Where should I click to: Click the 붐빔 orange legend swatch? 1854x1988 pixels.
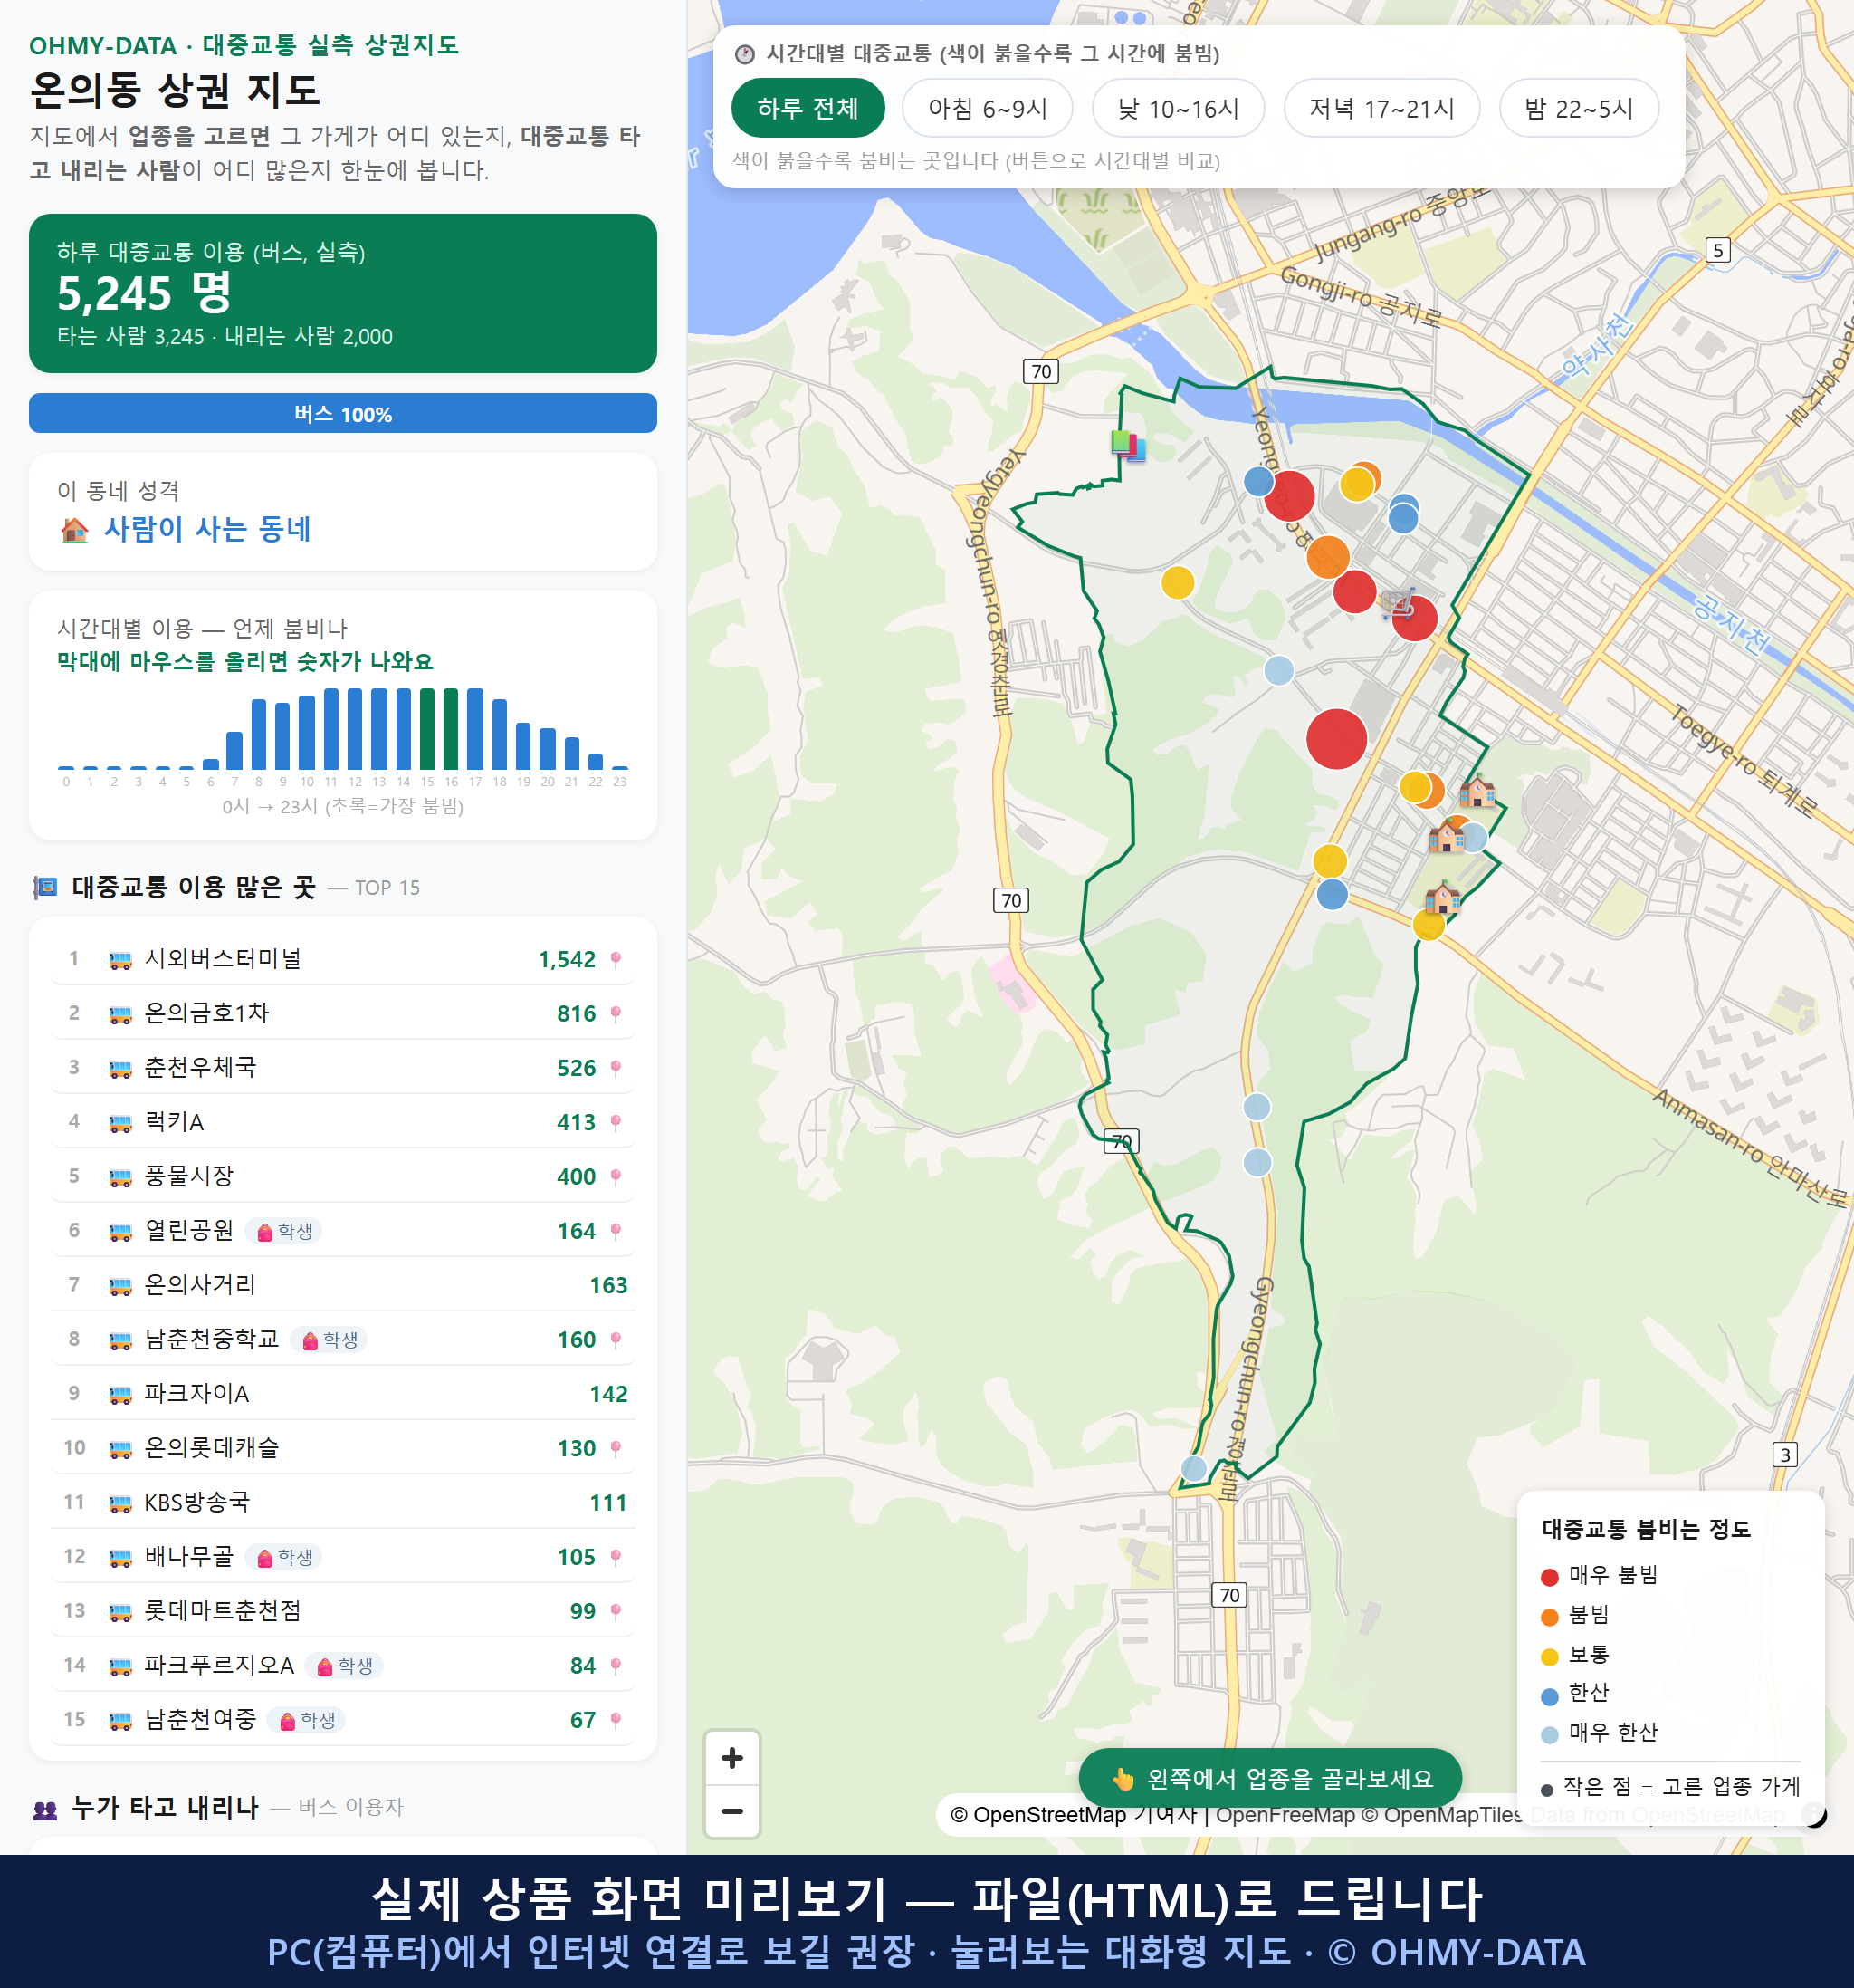click(1550, 1617)
